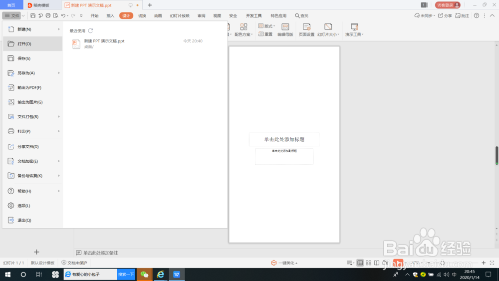
Task: Click the 重置 reset button
Action: point(265,34)
